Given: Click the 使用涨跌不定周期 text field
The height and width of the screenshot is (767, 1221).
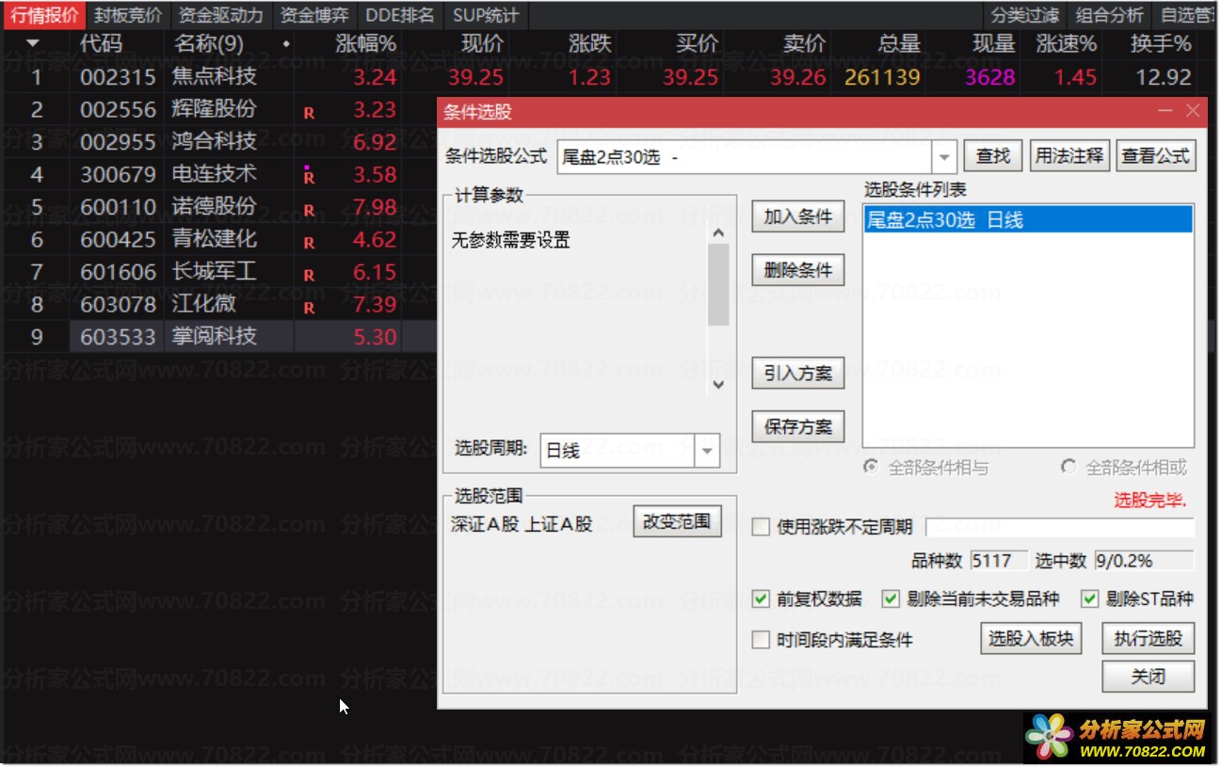Looking at the screenshot, I should tap(1060, 527).
